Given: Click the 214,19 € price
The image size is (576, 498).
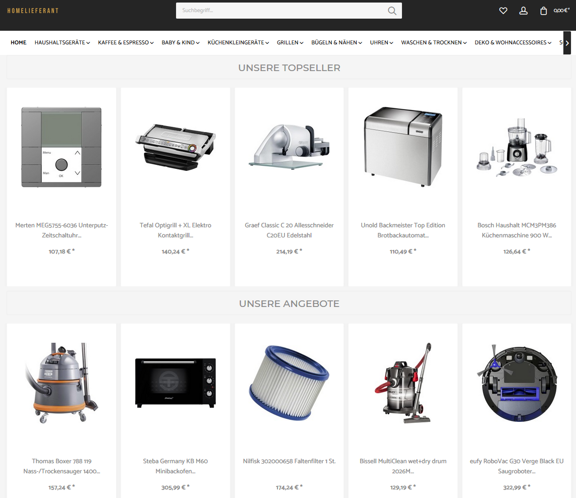Looking at the screenshot, I should pos(289,252).
